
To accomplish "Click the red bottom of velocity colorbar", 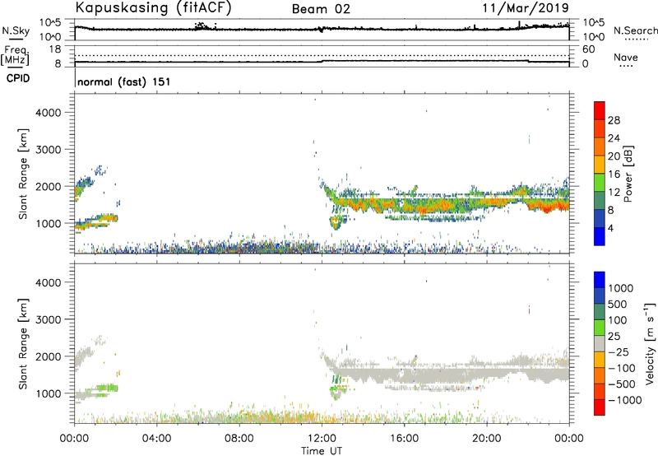I will 600,407.
